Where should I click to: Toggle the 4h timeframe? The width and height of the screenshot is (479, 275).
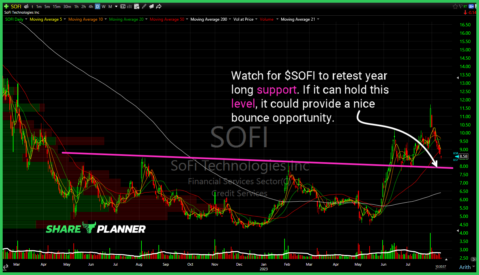[91, 6]
